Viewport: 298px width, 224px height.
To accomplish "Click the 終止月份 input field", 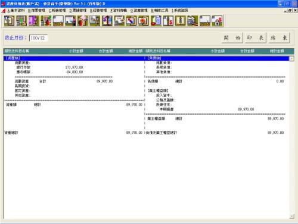I will 38,38.
